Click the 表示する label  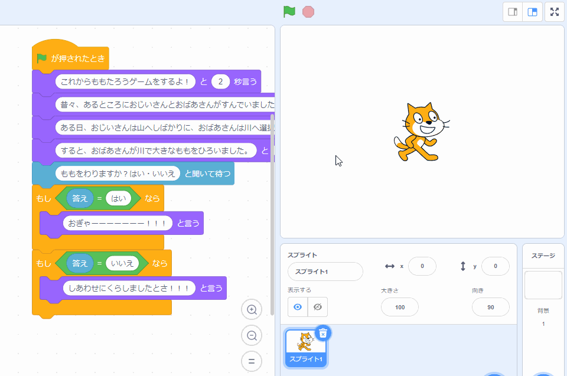pos(299,290)
